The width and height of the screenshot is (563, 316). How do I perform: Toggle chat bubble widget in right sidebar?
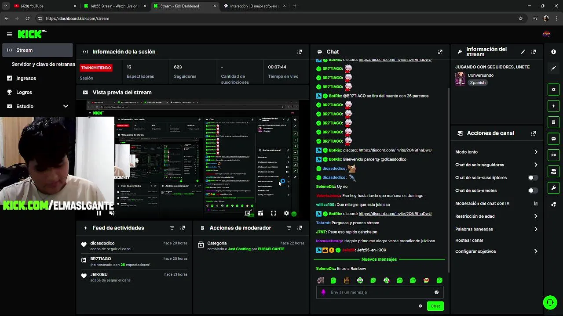(x=554, y=139)
